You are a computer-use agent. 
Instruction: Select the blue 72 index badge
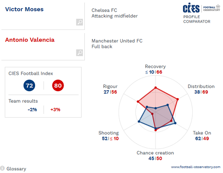point(29,85)
